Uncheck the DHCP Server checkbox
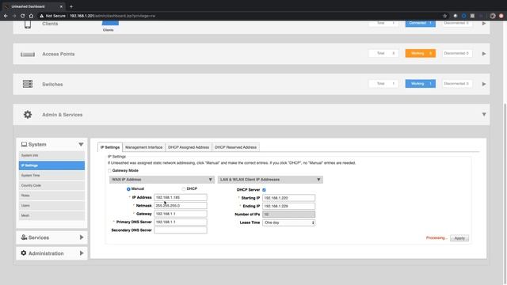The height and width of the screenshot is (285, 507). click(x=264, y=190)
